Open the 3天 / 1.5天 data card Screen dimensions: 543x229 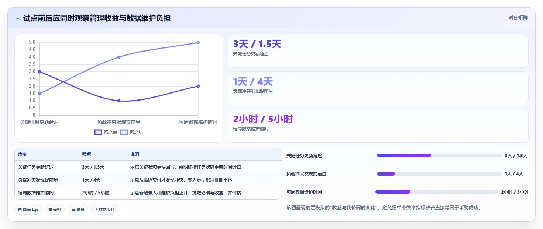tap(378, 51)
